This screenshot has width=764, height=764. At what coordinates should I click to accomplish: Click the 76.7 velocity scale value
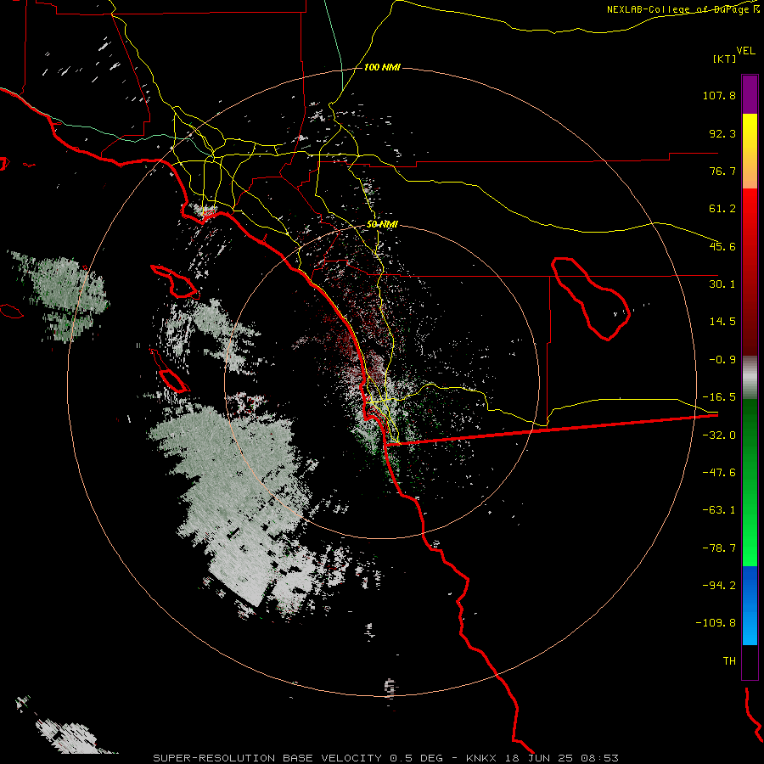[722, 171]
